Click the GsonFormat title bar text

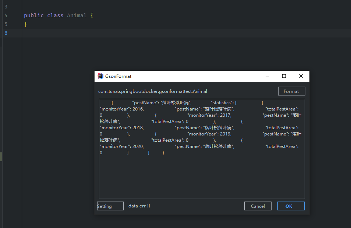click(118, 76)
